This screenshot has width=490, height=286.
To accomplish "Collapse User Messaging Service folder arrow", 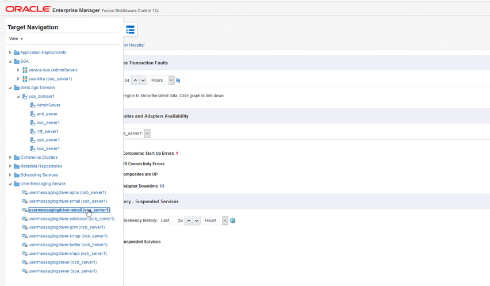I will 10,184.
